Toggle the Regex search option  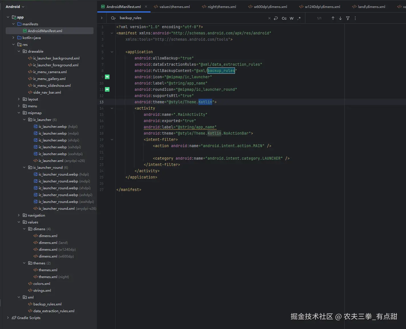299,18
